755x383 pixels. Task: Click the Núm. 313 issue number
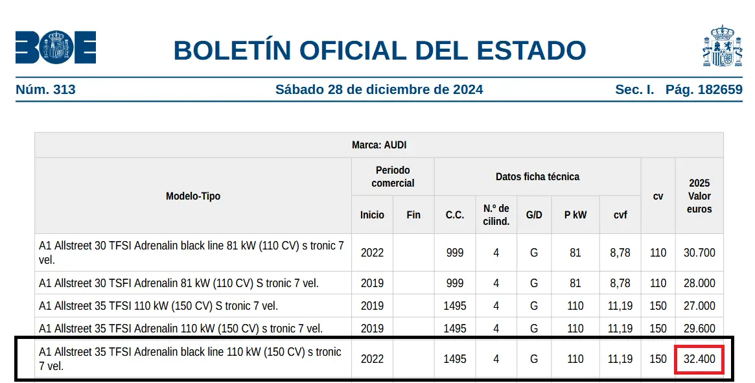click(45, 89)
